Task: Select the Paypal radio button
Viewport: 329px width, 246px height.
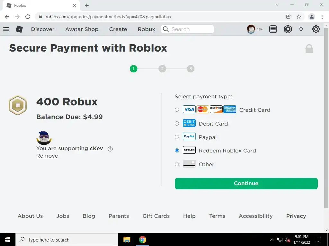Action: (x=177, y=137)
